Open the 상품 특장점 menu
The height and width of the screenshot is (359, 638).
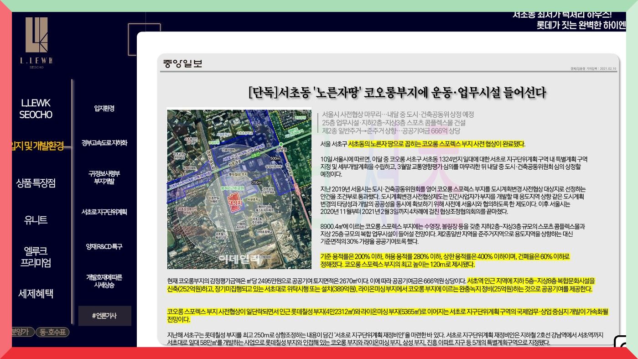(x=36, y=183)
